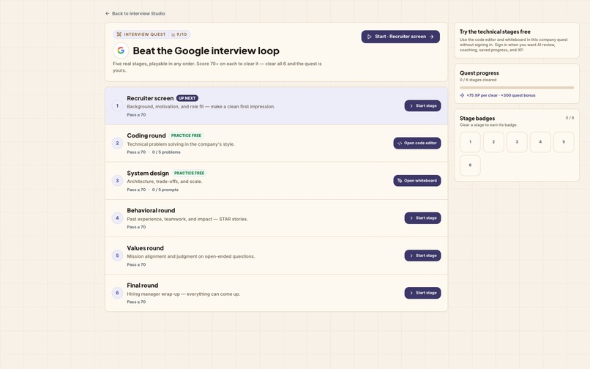Start the Final round stage
The height and width of the screenshot is (369, 590).
click(x=422, y=293)
